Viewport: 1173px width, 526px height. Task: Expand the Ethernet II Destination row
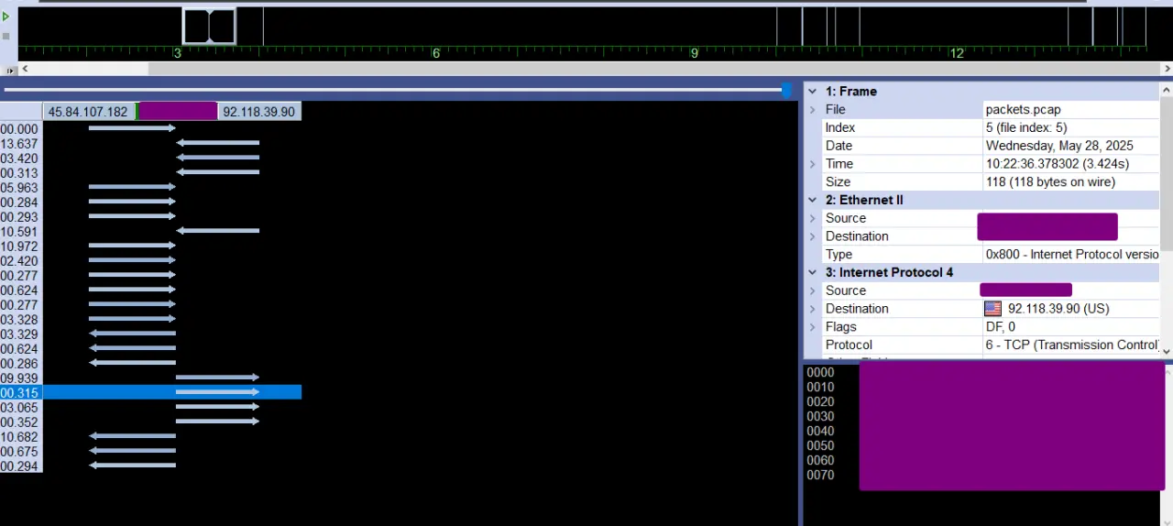pos(813,236)
